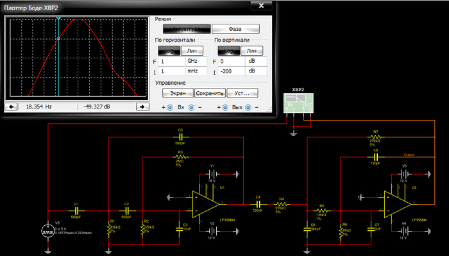Image resolution: width=449 pixels, height=256 pixels.
Task: Click the positive input terminal Вх
Action: coord(170,107)
